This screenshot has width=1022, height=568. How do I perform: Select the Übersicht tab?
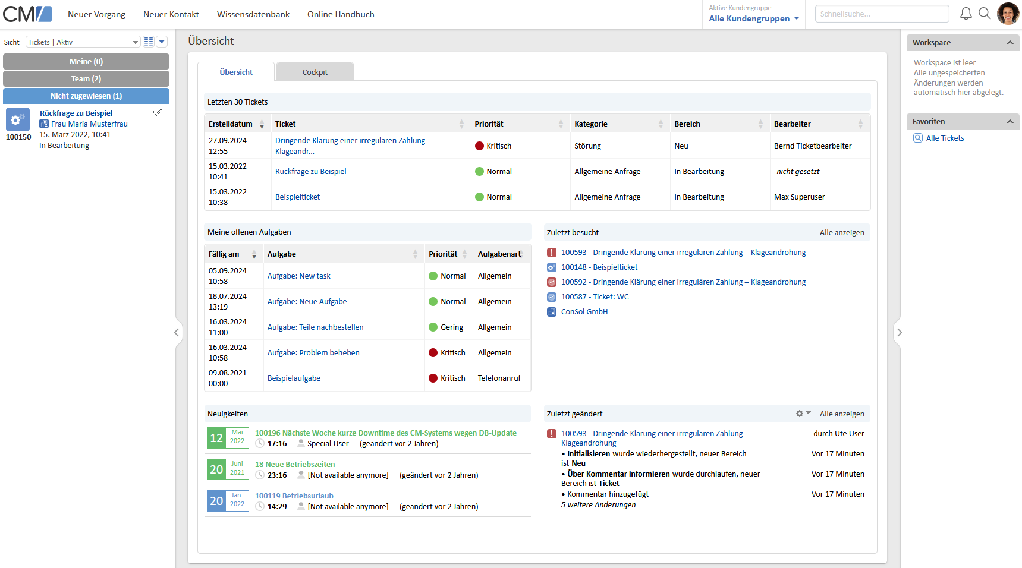[236, 72]
